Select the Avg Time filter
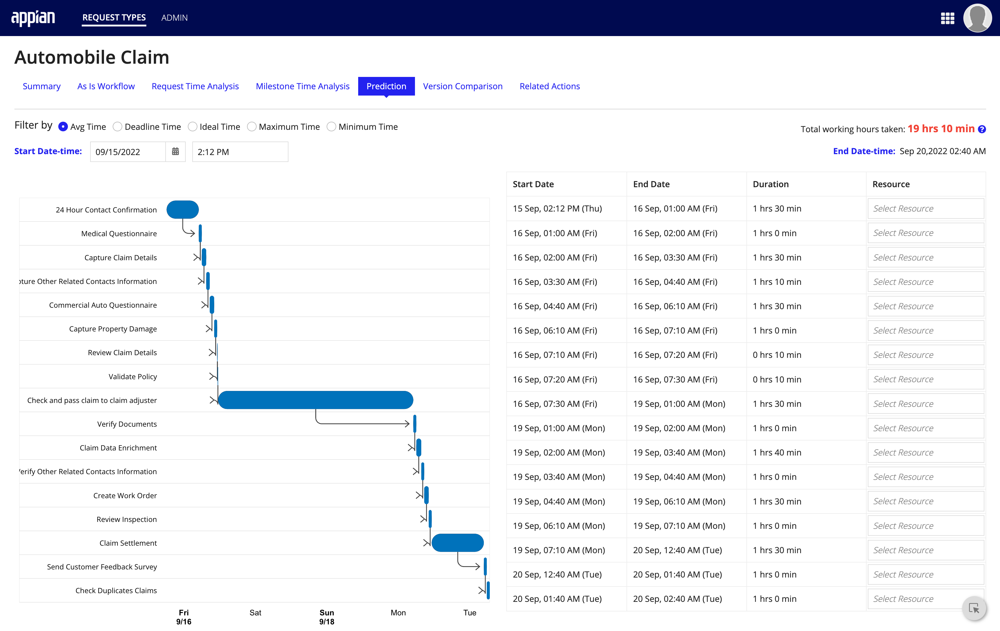 63,127
